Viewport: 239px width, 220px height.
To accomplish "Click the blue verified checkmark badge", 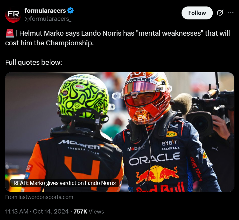I will click(x=70, y=11).
